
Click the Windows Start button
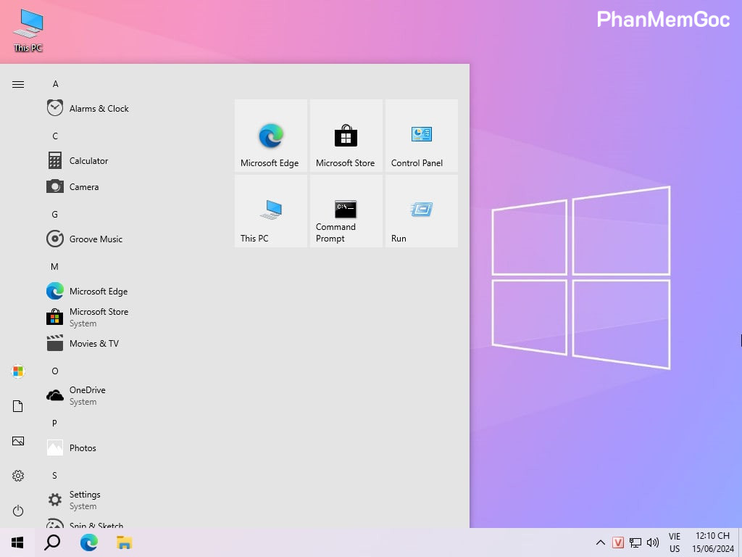click(x=17, y=542)
